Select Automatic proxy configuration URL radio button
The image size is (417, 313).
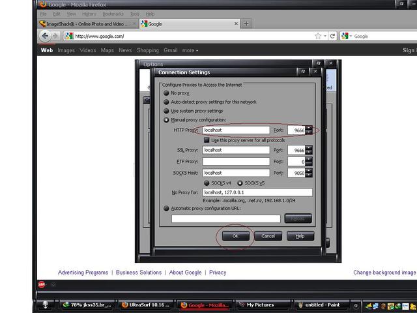point(166,209)
